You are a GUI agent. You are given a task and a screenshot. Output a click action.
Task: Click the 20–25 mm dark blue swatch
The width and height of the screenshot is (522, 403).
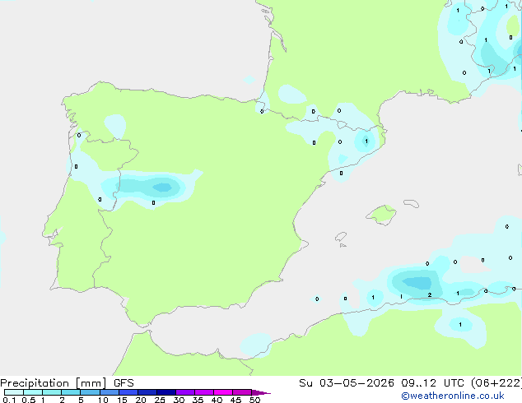coord(147,392)
